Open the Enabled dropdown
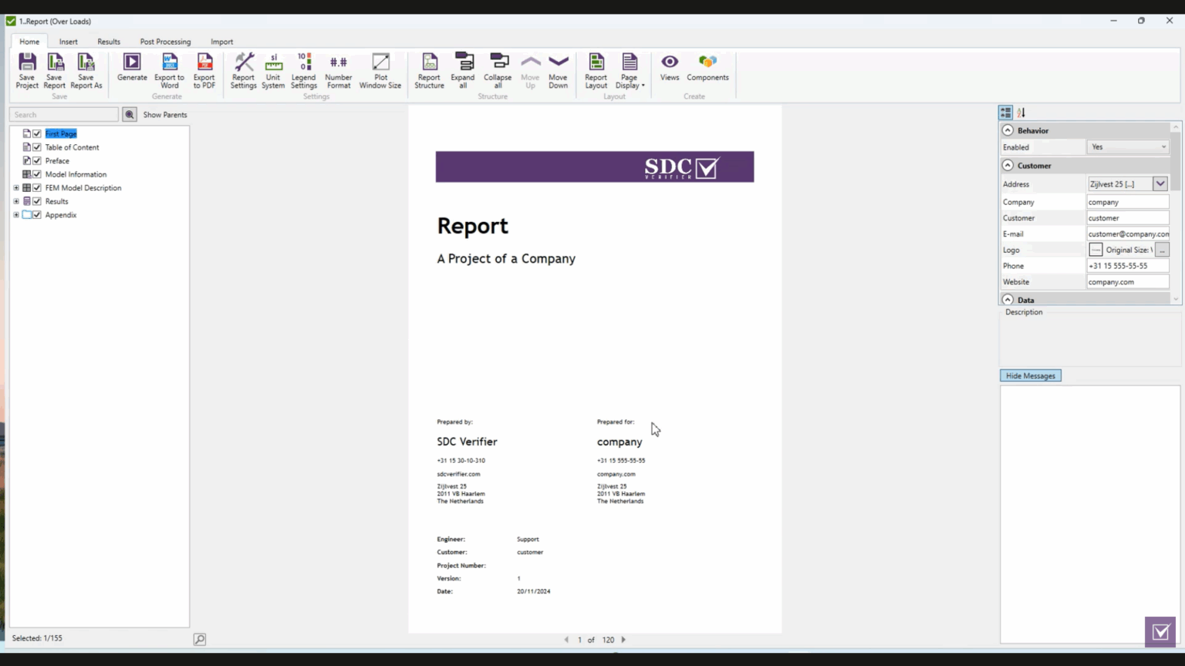The image size is (1185, 666). (1128, 146)
